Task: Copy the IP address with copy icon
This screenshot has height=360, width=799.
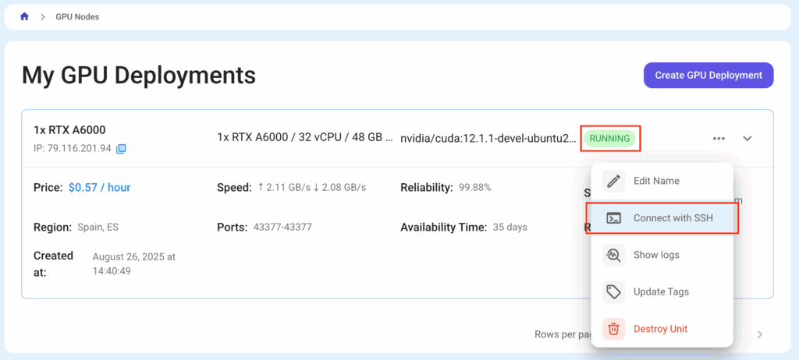Action: [122, 149]
